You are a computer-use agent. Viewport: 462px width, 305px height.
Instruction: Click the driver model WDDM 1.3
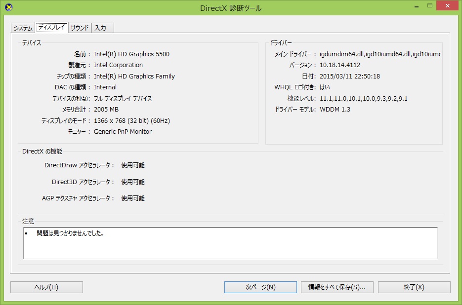tap(335, 110)
